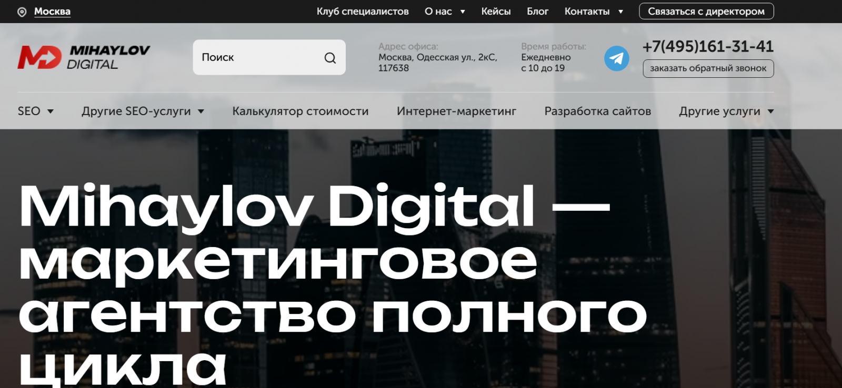Expand the О нас dropdown arrow
The width and height of the screenshot is (842, 388).
pos(463,12)
